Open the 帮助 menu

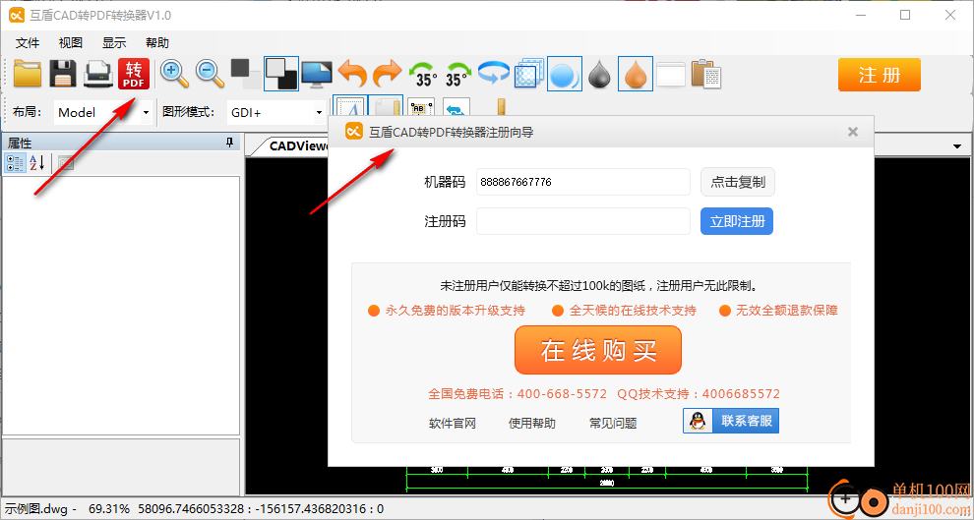[x=157, y=43]
